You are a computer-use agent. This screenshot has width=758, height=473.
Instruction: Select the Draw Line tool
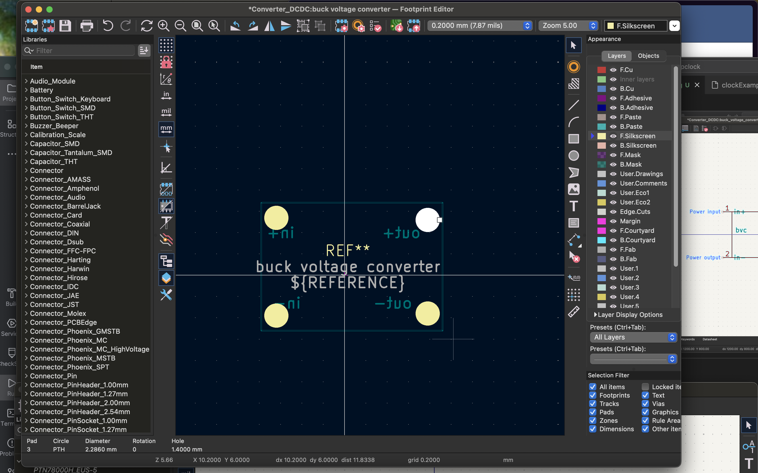[574, 105]
